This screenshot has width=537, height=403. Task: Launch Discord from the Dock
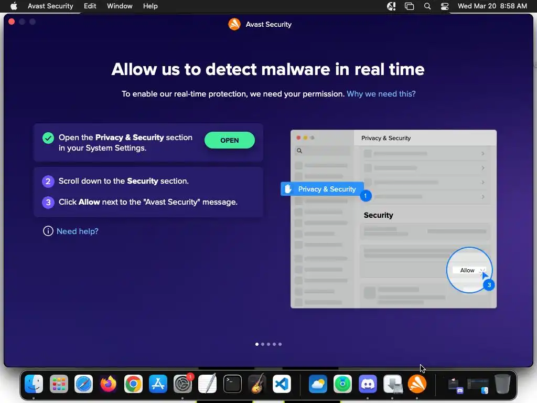tap(368, 384)
